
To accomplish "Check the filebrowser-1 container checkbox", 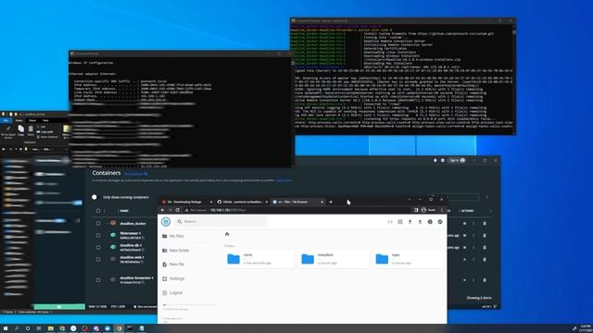I will (98, 235).
